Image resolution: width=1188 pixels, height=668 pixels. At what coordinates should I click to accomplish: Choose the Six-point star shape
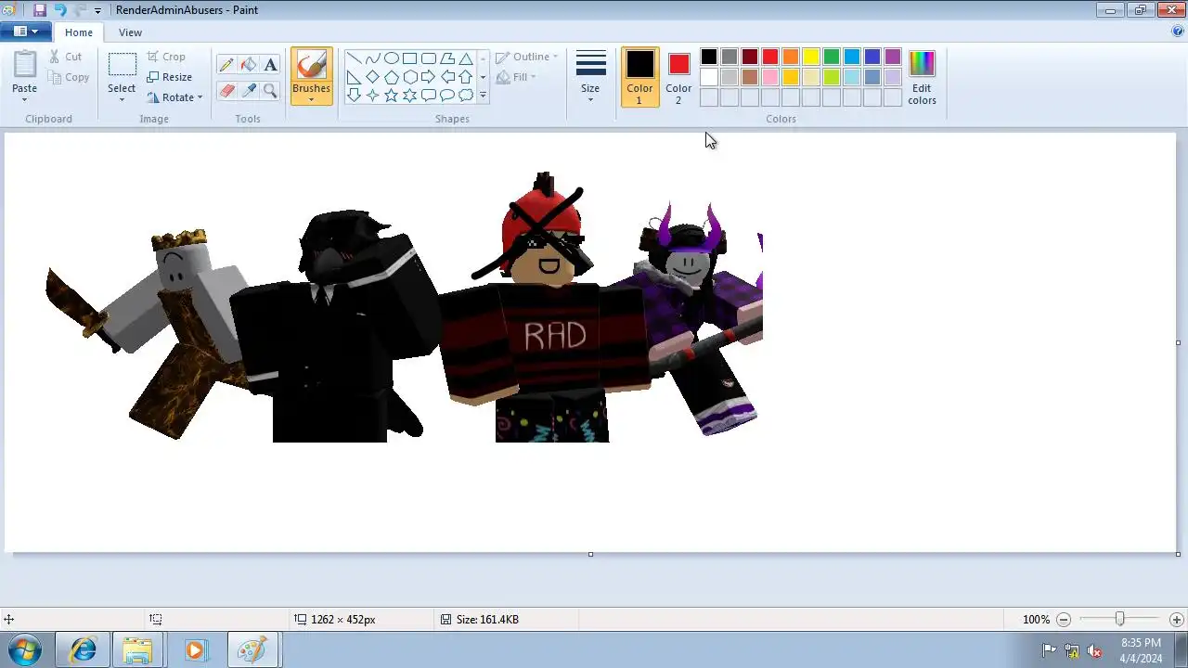(x=410, y=96)
